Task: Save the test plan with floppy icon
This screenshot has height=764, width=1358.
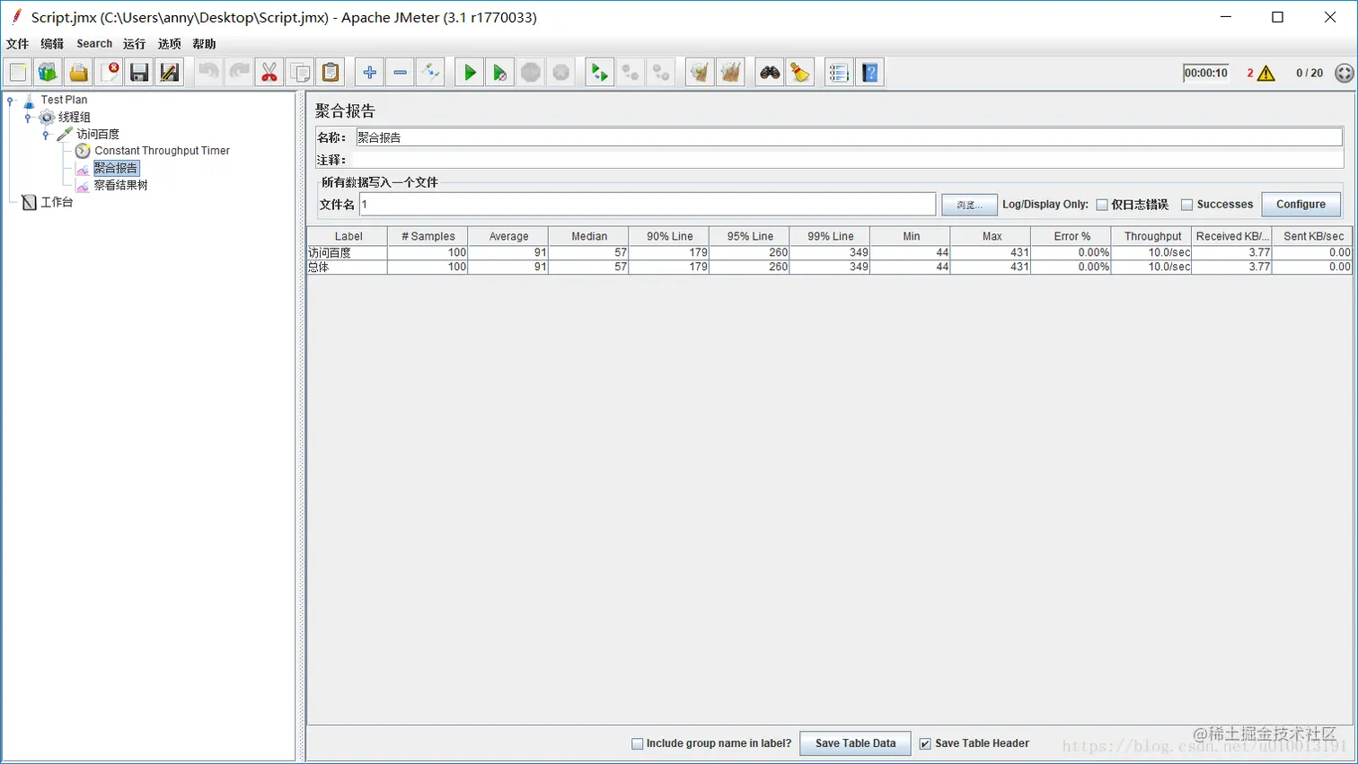Action: tap(139, 73)
